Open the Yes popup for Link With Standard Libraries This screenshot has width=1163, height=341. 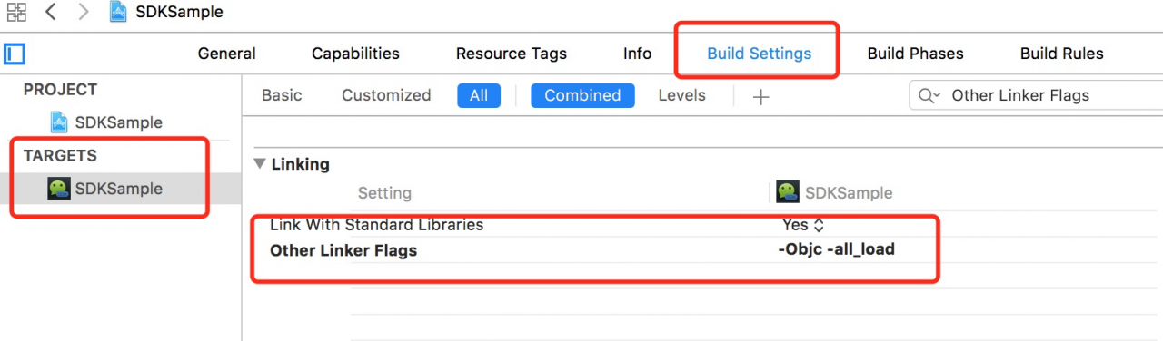pos(803,224)
